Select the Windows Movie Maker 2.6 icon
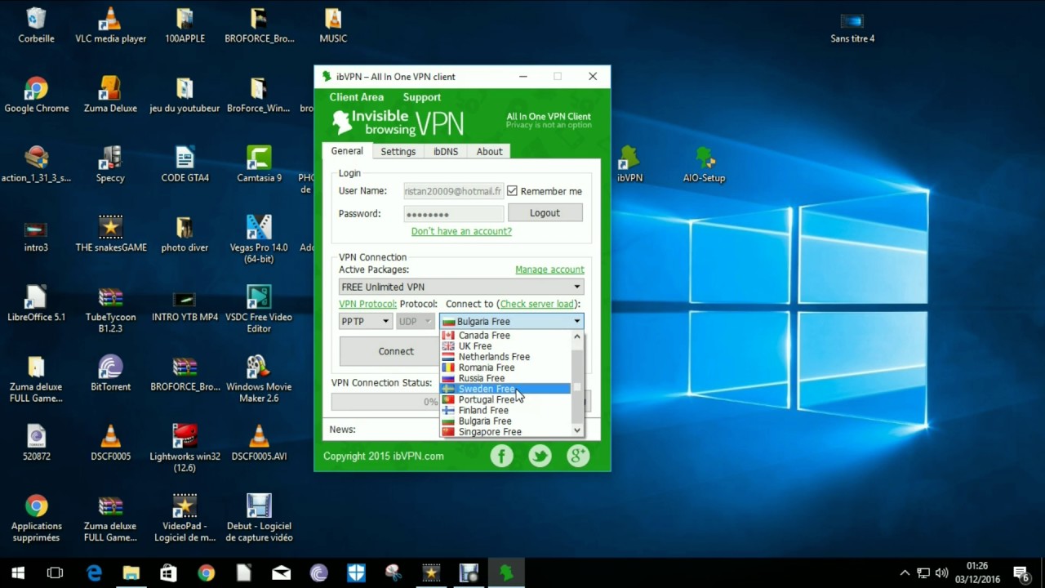 [259, 379]
